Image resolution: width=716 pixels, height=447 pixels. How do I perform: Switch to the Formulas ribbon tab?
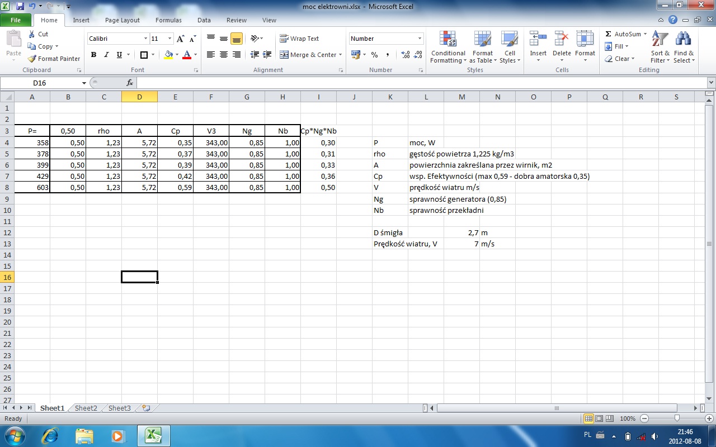pos(168,20)
